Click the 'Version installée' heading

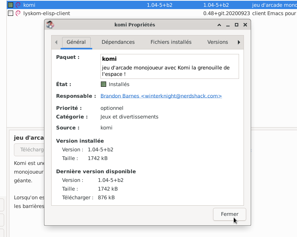coord(80,141)
